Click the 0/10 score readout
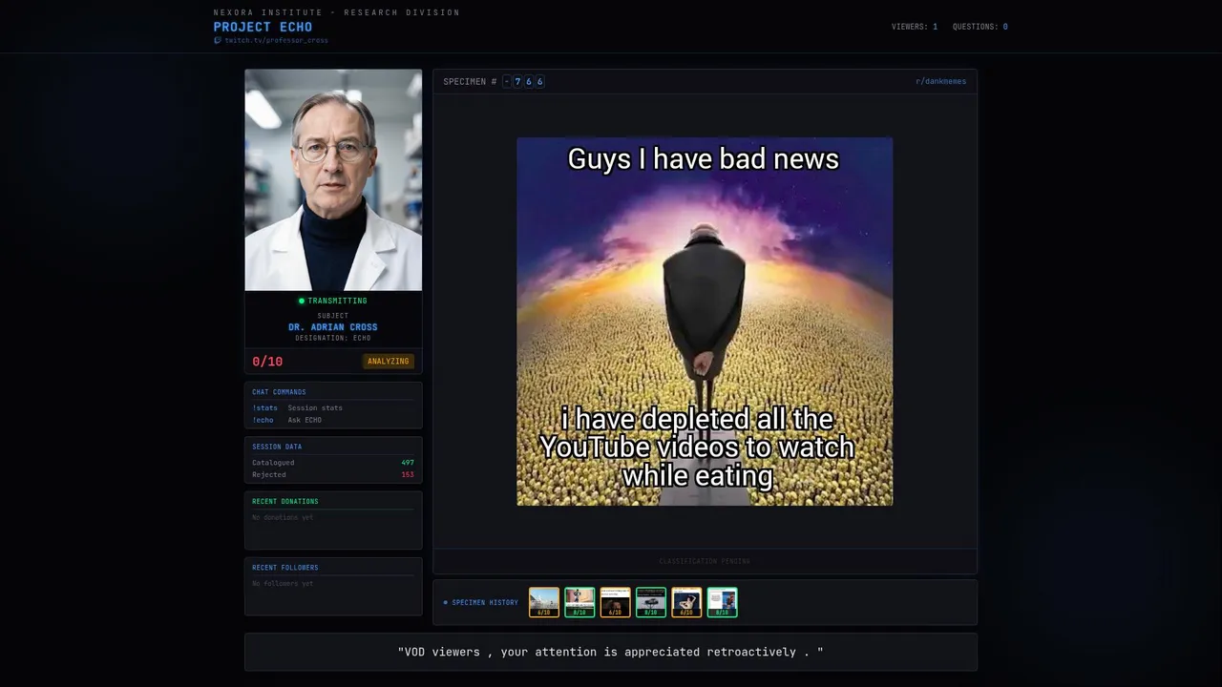1222x687 pixels. (x=267, y=362)
